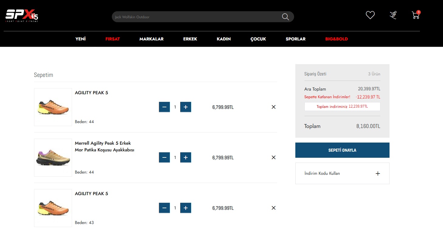Click the Toplam amount 8,160.00TL
Viewport: 443px width, 231px height.
[368, 126]
